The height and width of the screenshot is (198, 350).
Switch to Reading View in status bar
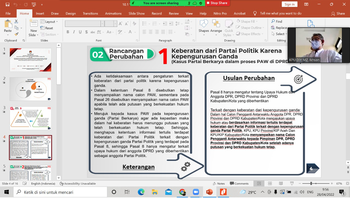[x=281, y=184]
